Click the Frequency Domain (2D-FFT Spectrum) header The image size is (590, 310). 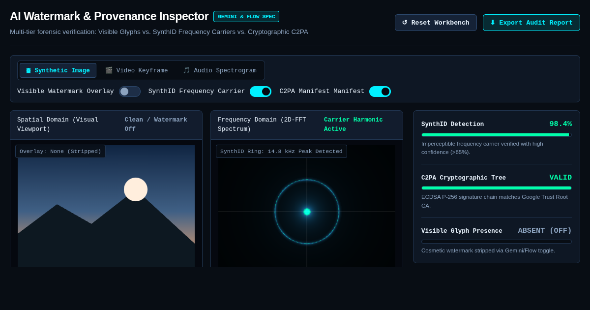(x=262, y=124)
